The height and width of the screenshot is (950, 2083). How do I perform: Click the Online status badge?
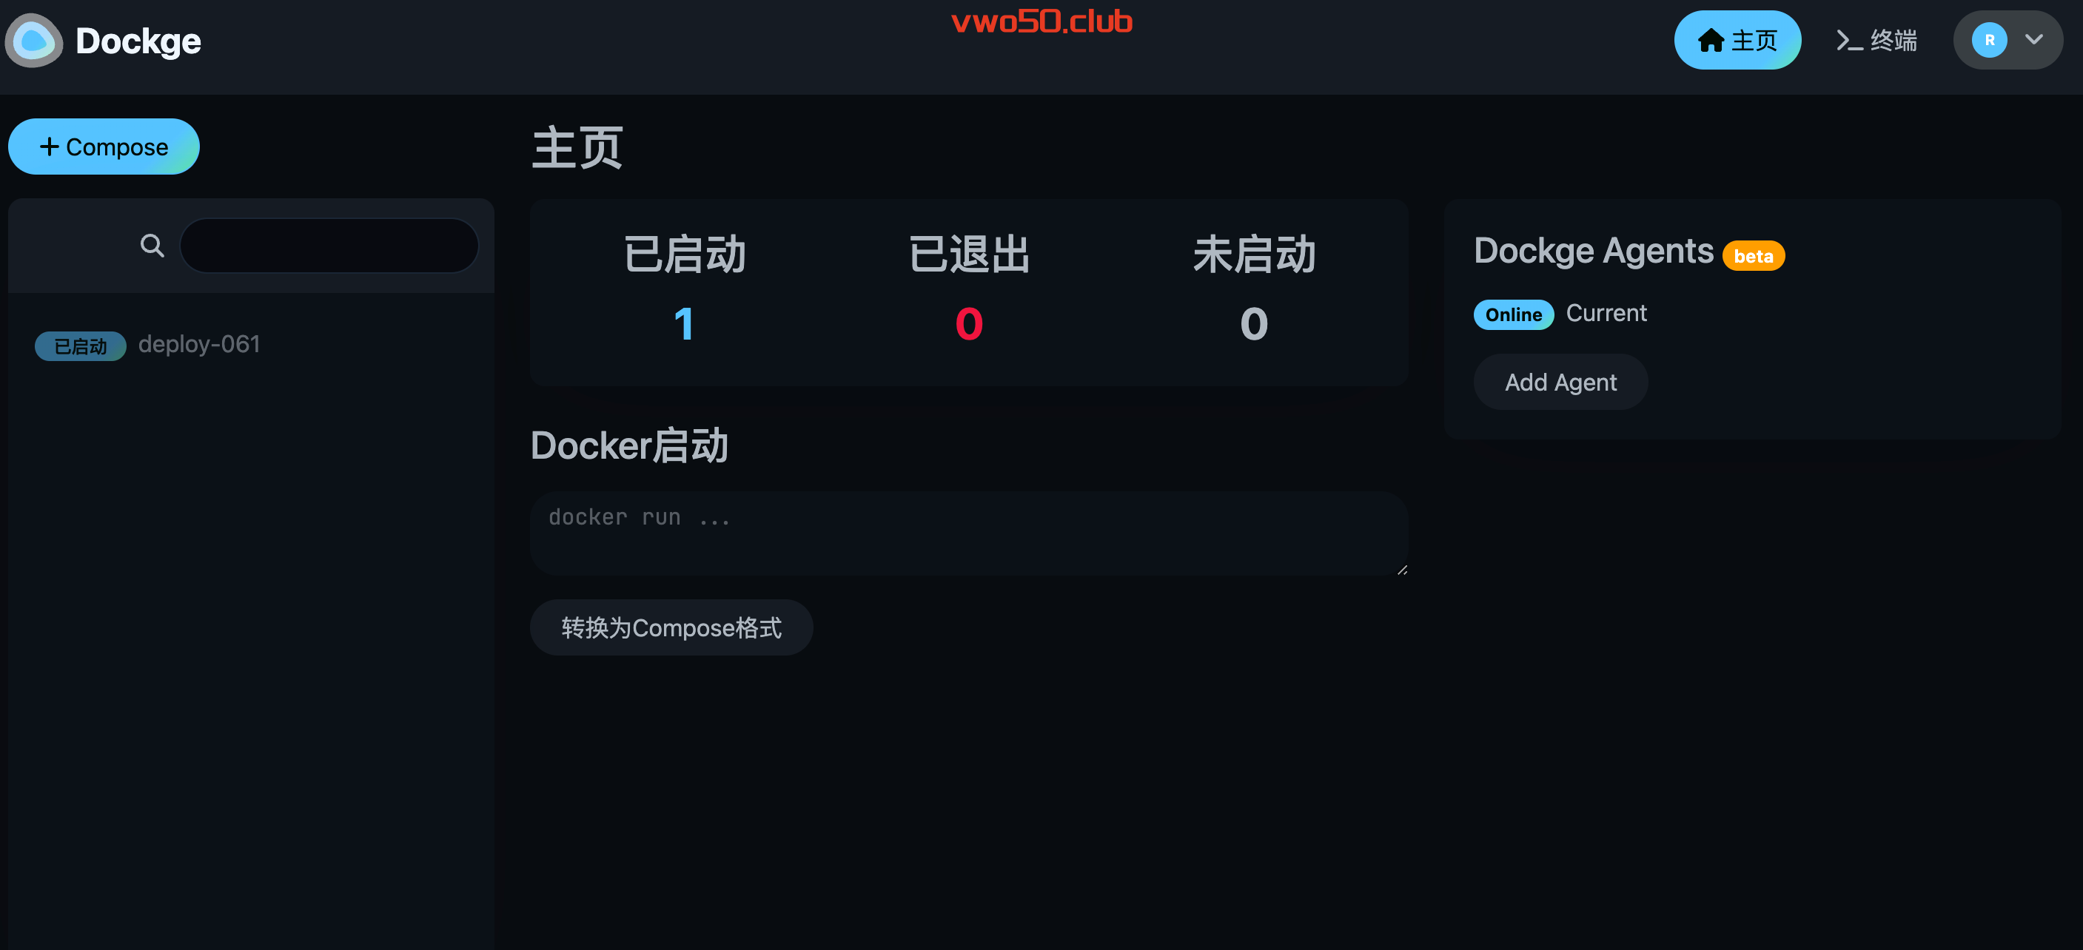[x=1513, y=314]
